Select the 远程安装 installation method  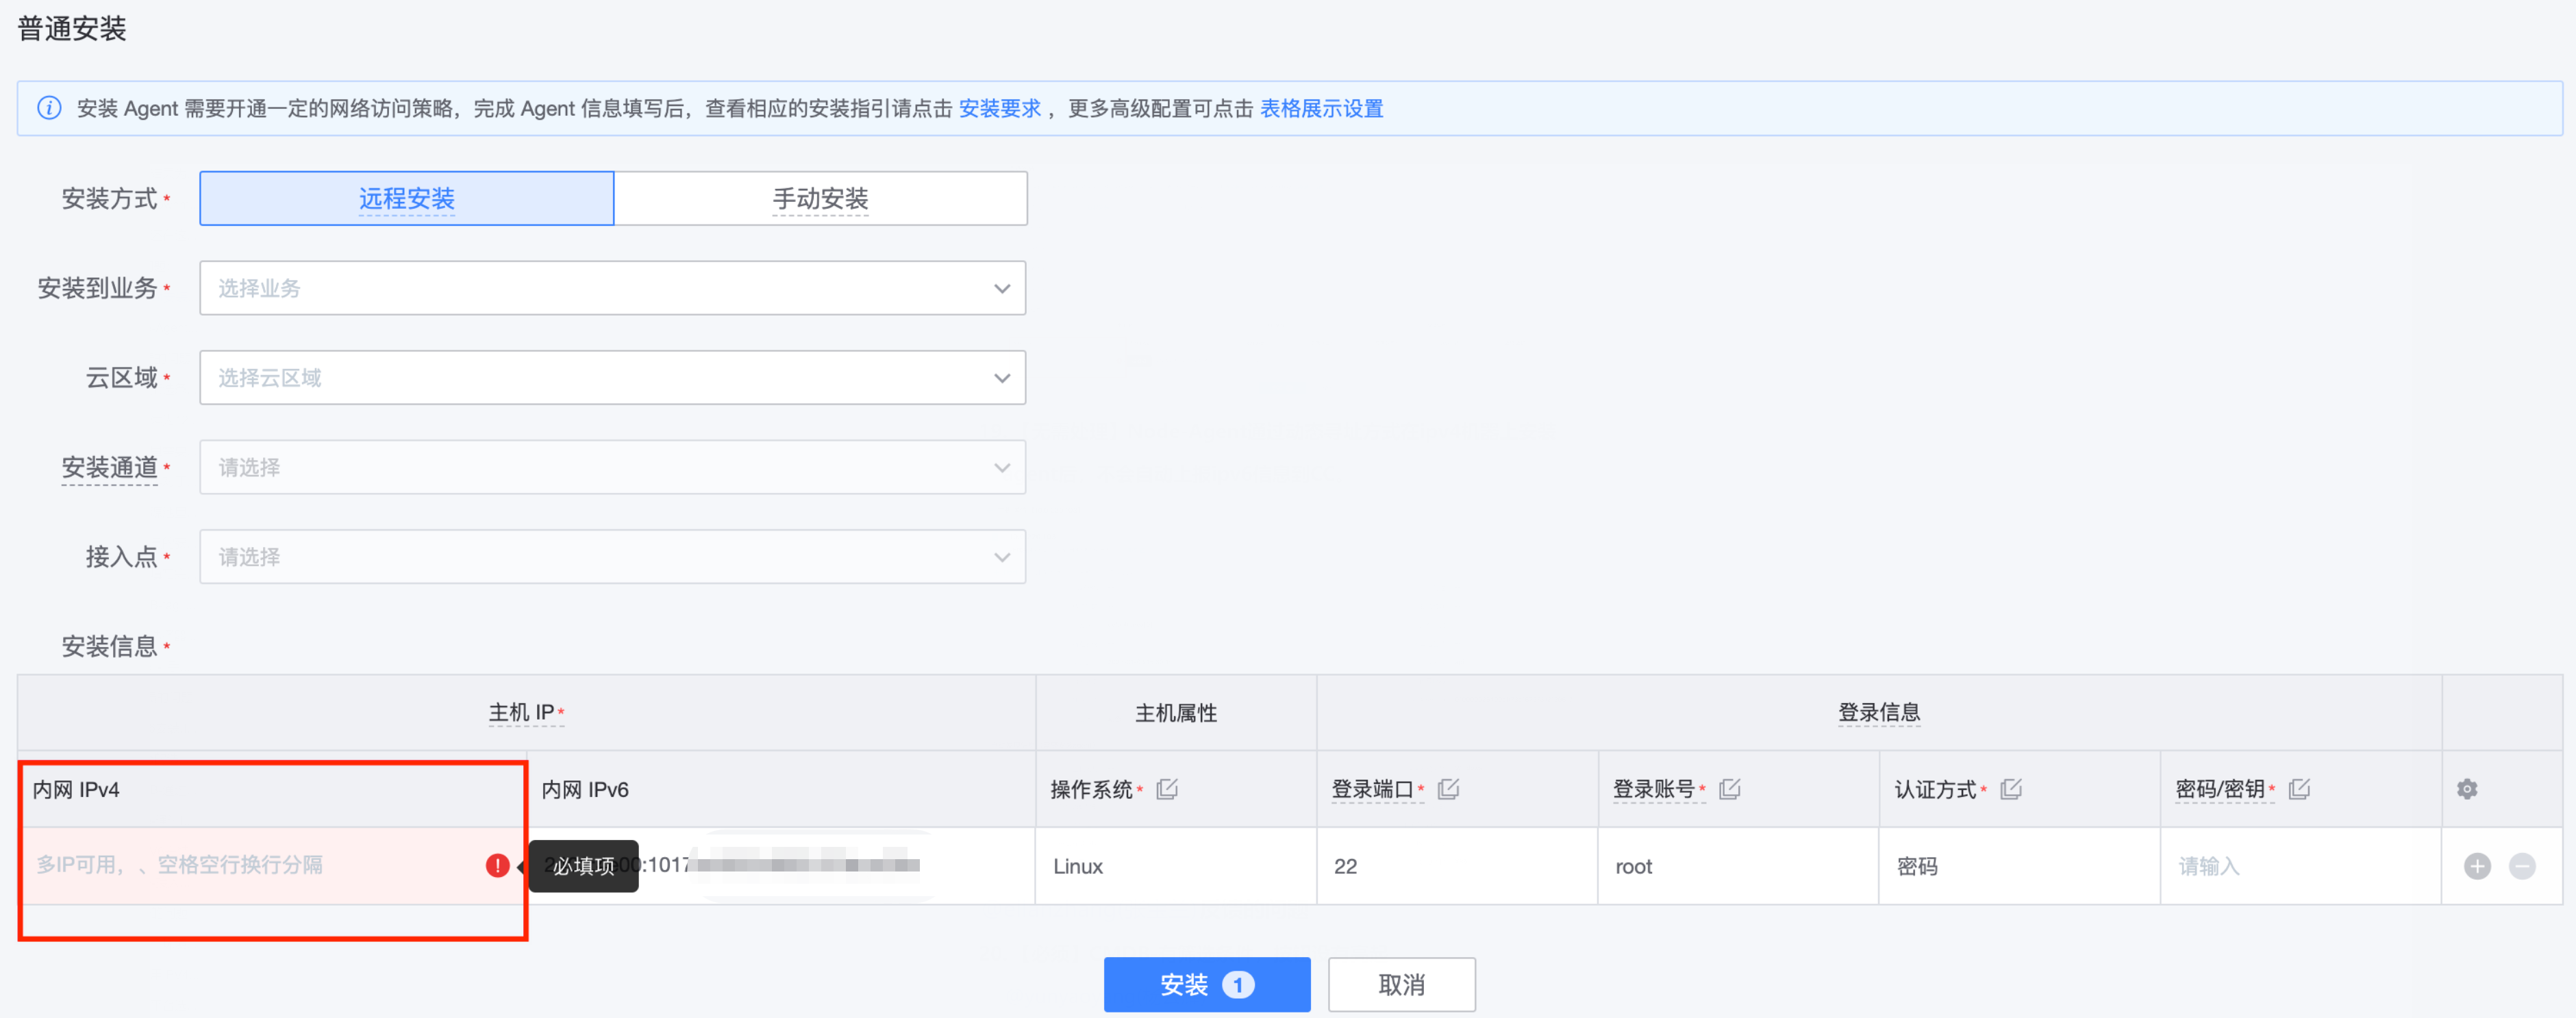click(406, 198)
